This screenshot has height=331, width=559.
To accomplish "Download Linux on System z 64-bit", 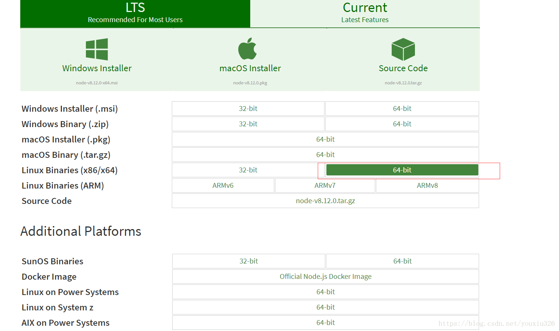I will click(326, 307).
